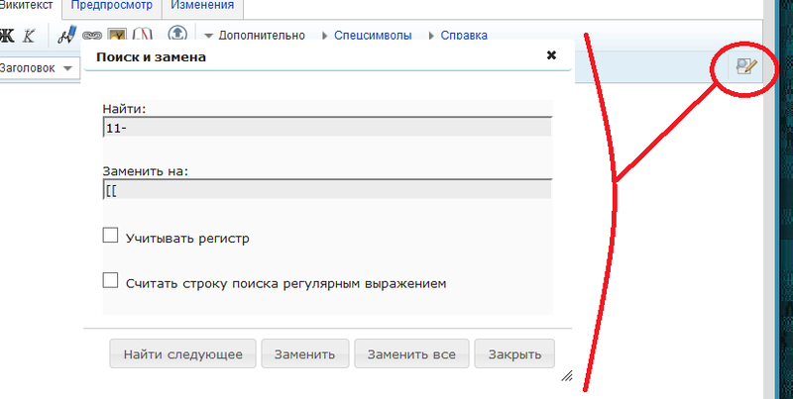Switch to the 'Предпросмотр' tab
793x399 pixels.
(110, 7)
